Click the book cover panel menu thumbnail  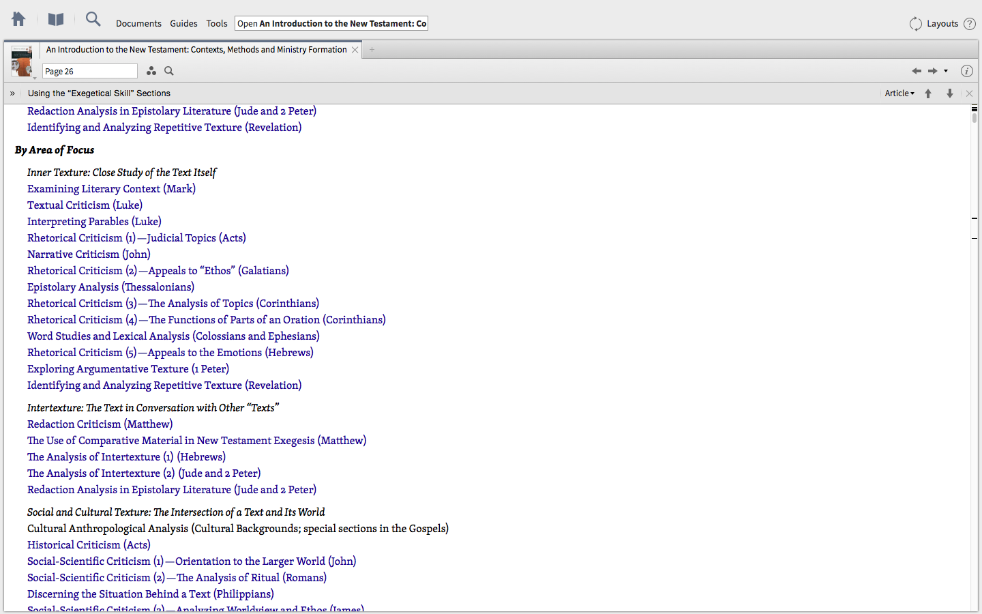tap(22, 62)
